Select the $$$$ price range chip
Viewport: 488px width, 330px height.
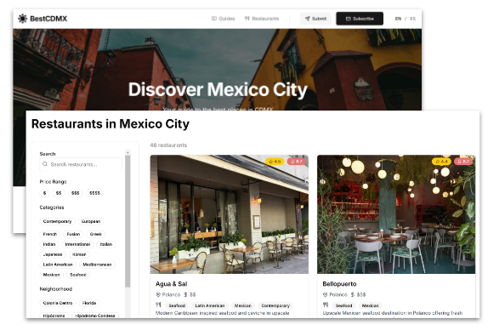coord(94,193)
